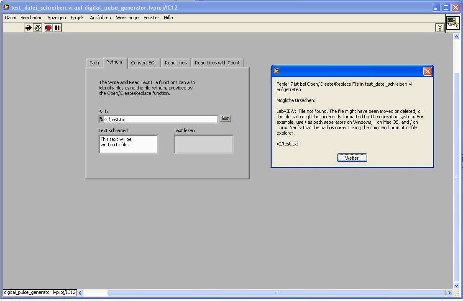Maximize the main LabVIEW window
Screen dimensions: 463x301
pos(446,8)
